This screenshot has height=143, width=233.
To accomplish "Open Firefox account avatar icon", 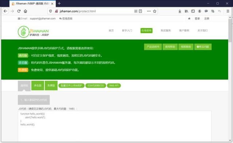I will [200, 11].
